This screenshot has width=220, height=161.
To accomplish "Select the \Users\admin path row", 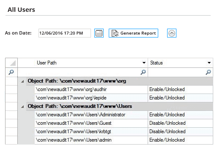I will click(91, 140).
